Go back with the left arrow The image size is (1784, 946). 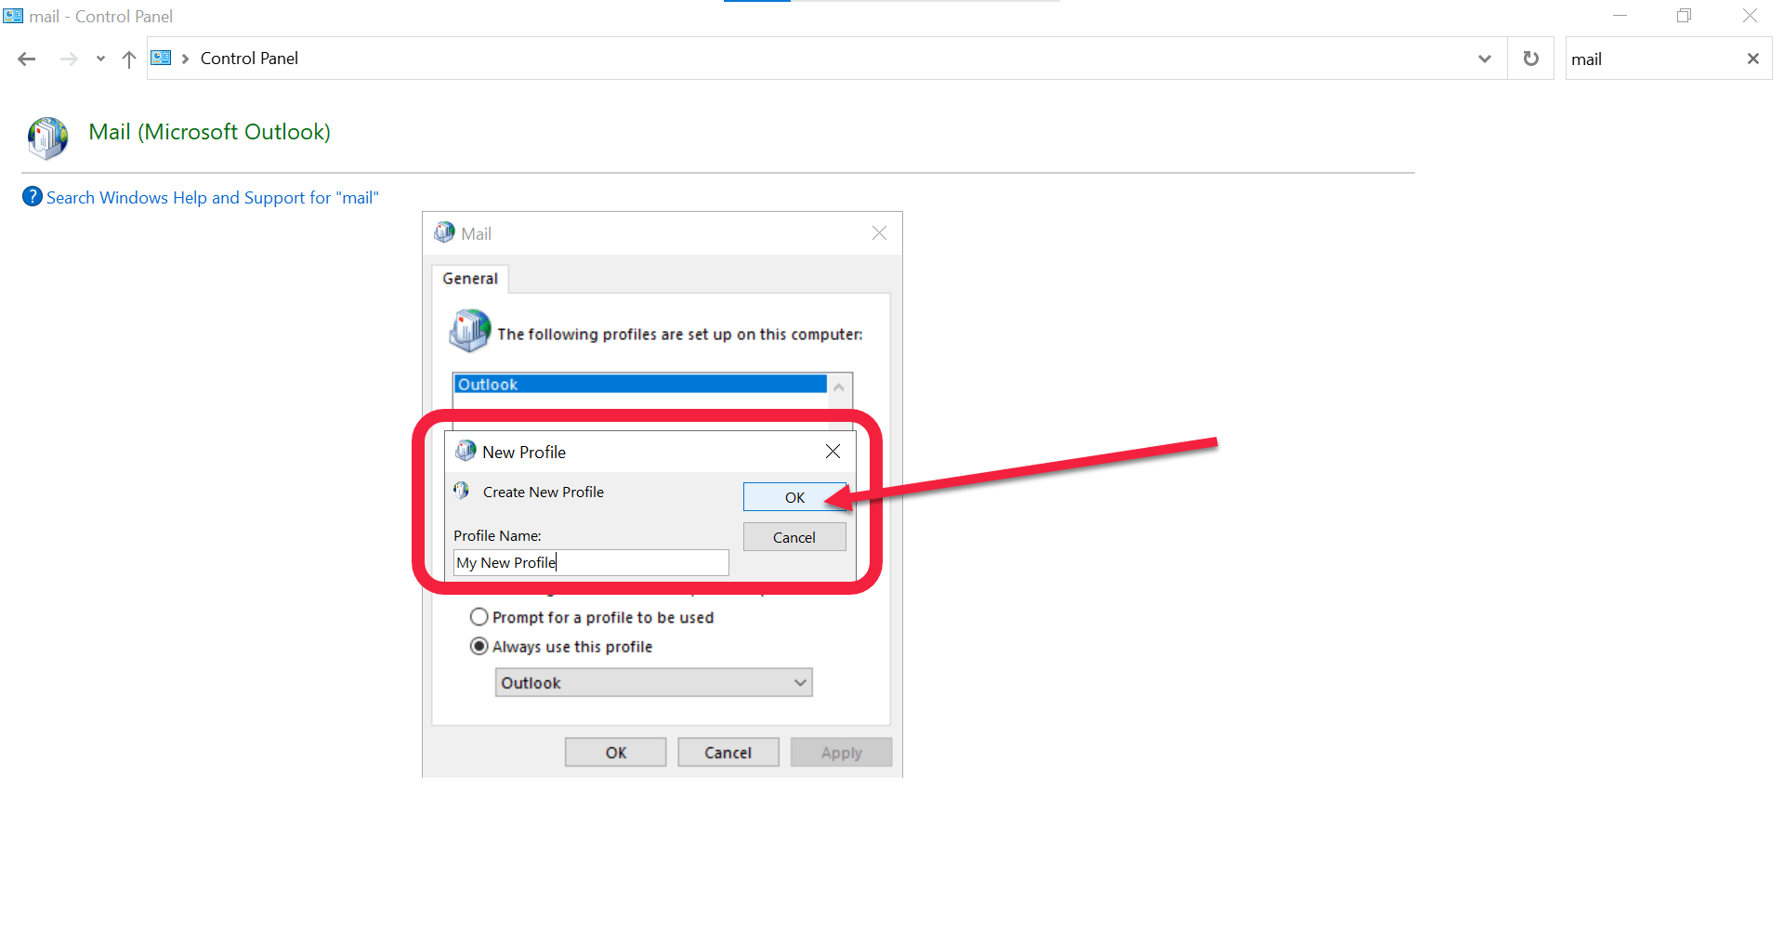[27, 59]
